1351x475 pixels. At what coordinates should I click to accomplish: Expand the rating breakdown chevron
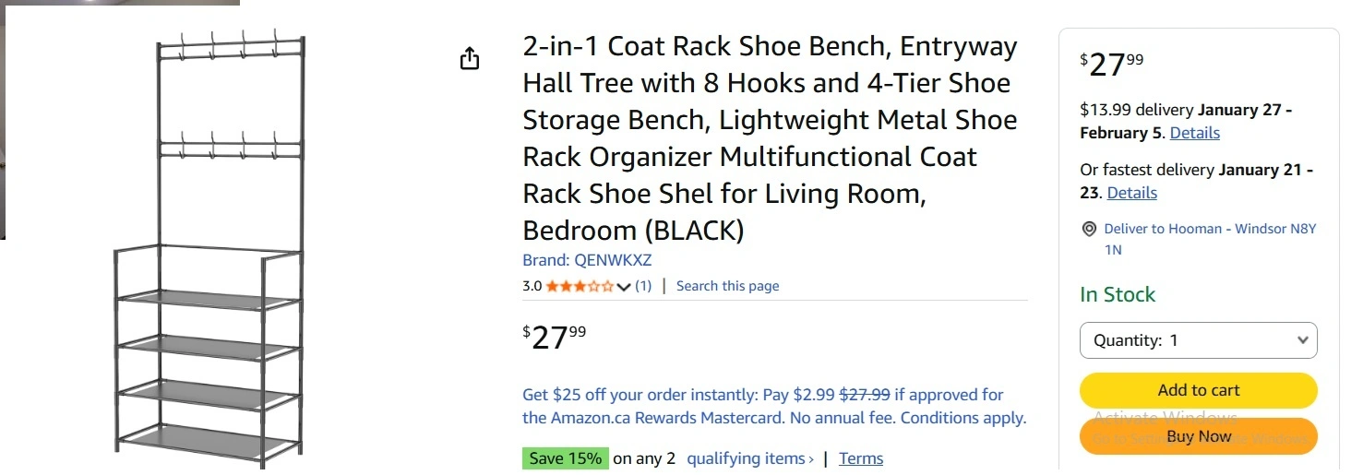(x=624, y=287)
